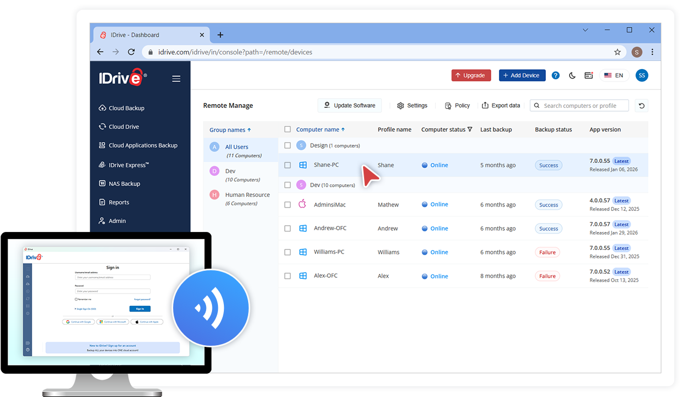
Task: Click the Update Software button
Action: pyautogui.click(x=350, y=105)
